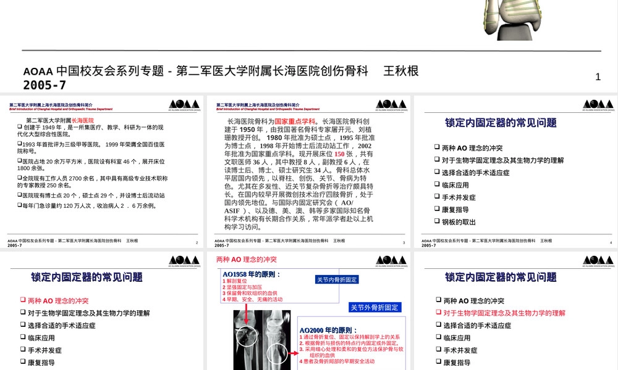Click 2 坚强固定与加压 in the AO1958 list

click(242, 287)
